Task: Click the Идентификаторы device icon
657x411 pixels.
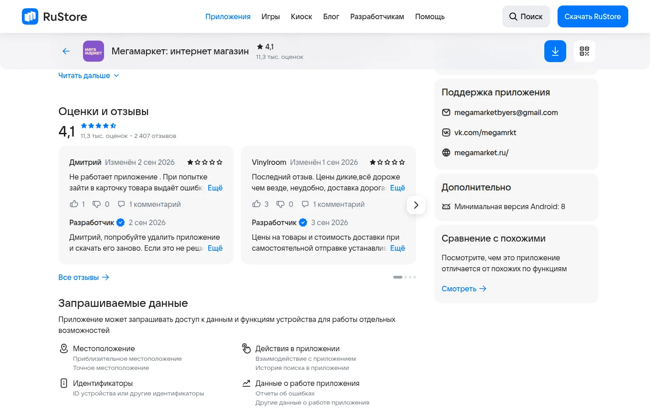Action: (64, 383)
